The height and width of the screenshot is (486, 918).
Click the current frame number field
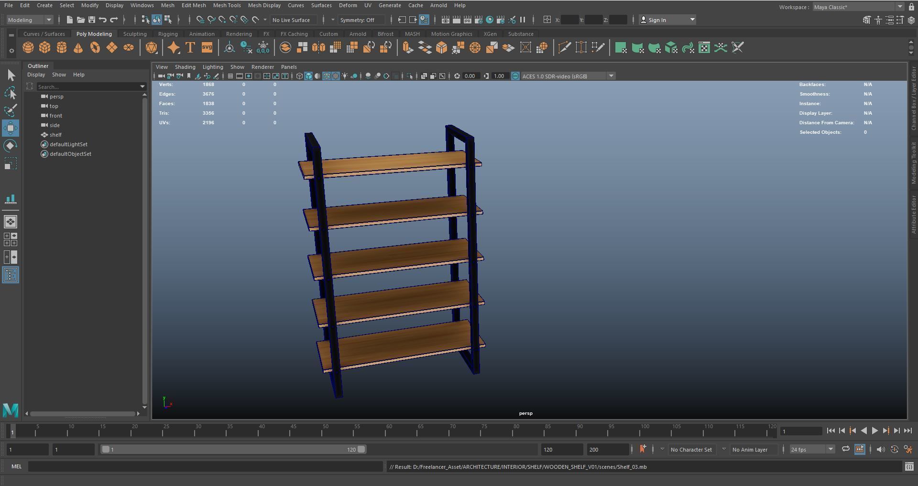(x=801, y=431)
